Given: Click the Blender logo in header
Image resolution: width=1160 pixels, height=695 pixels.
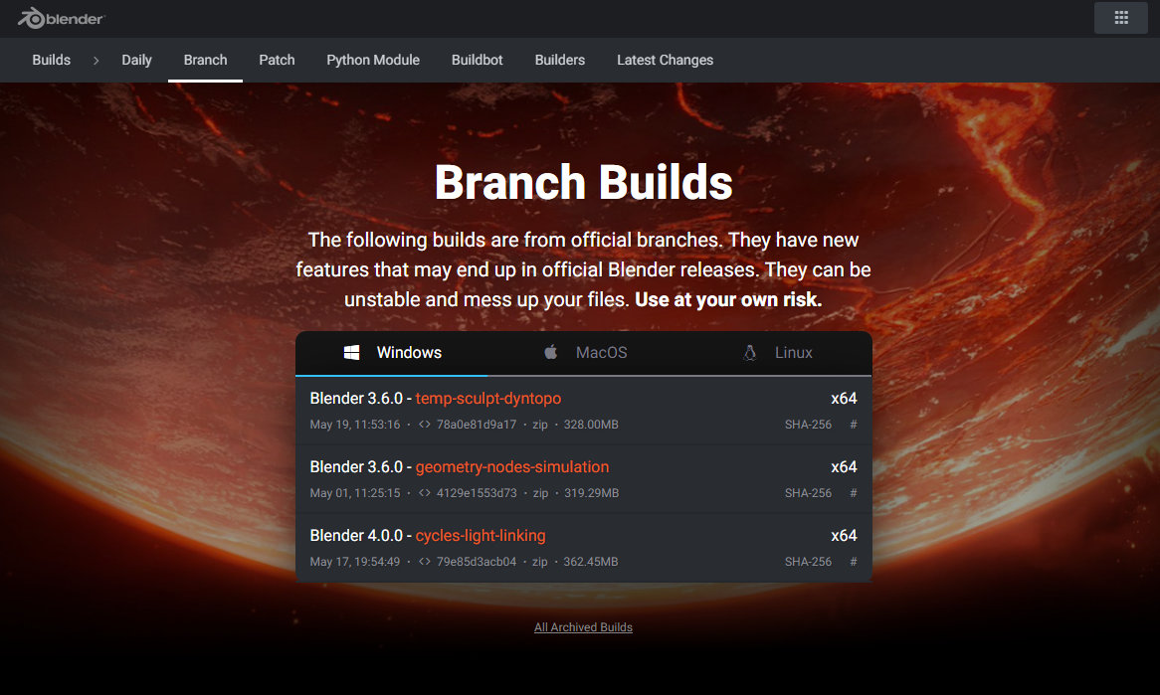Looking at the screenshot, I should tap(62, 18).
